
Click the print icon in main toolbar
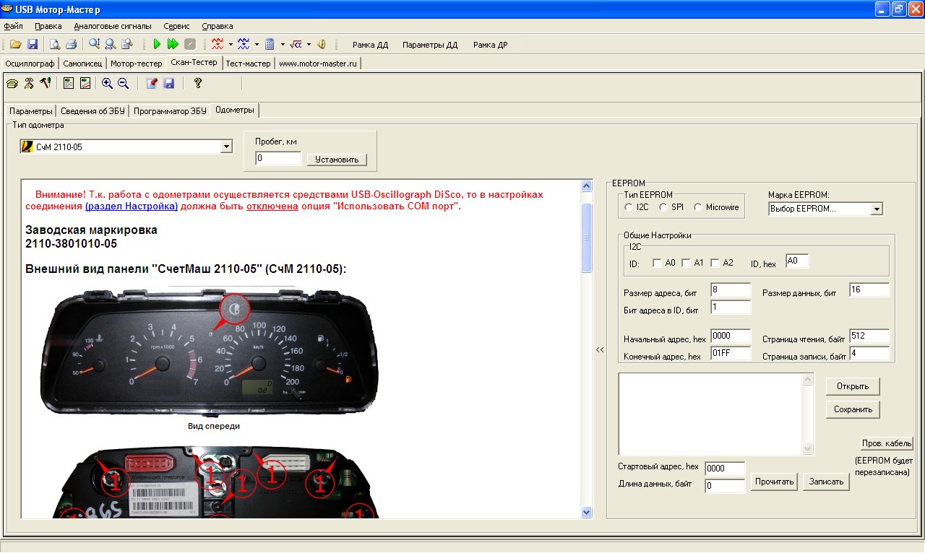(x=71, y=45)
